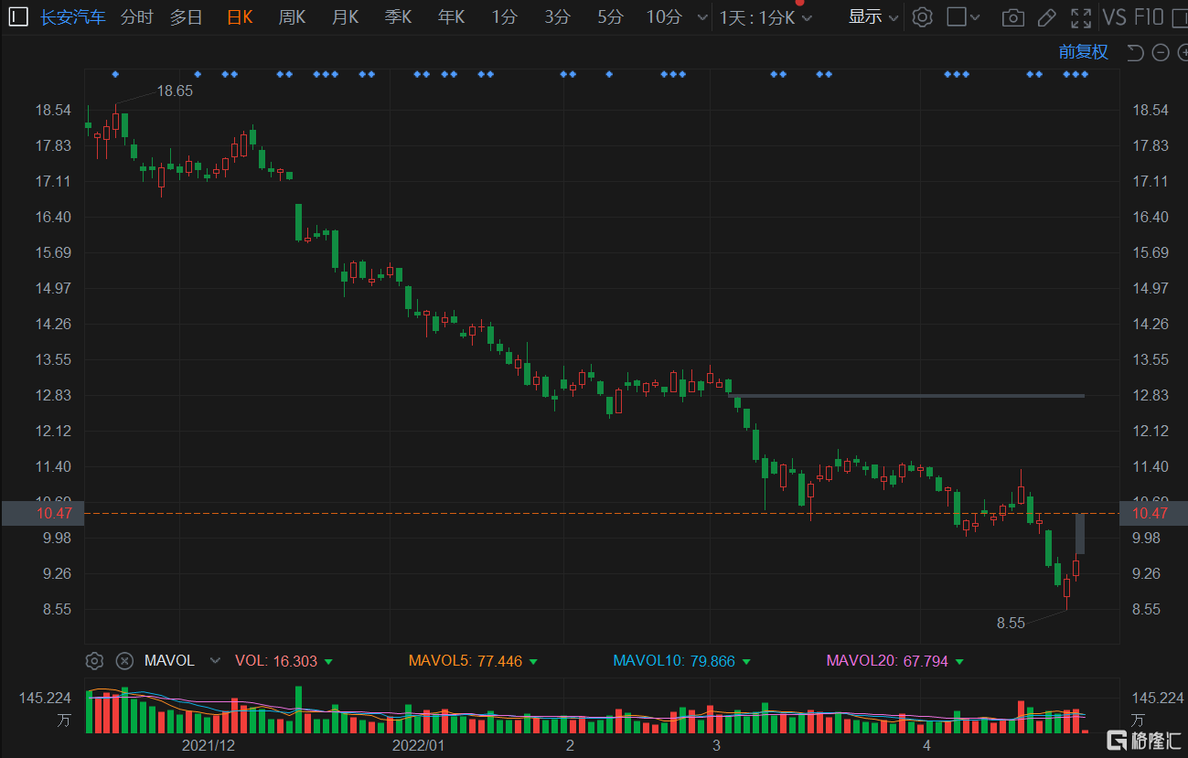Click the left axis 18.54 price label
This screenshot has height=758, width=1188.
coord(52,110)
